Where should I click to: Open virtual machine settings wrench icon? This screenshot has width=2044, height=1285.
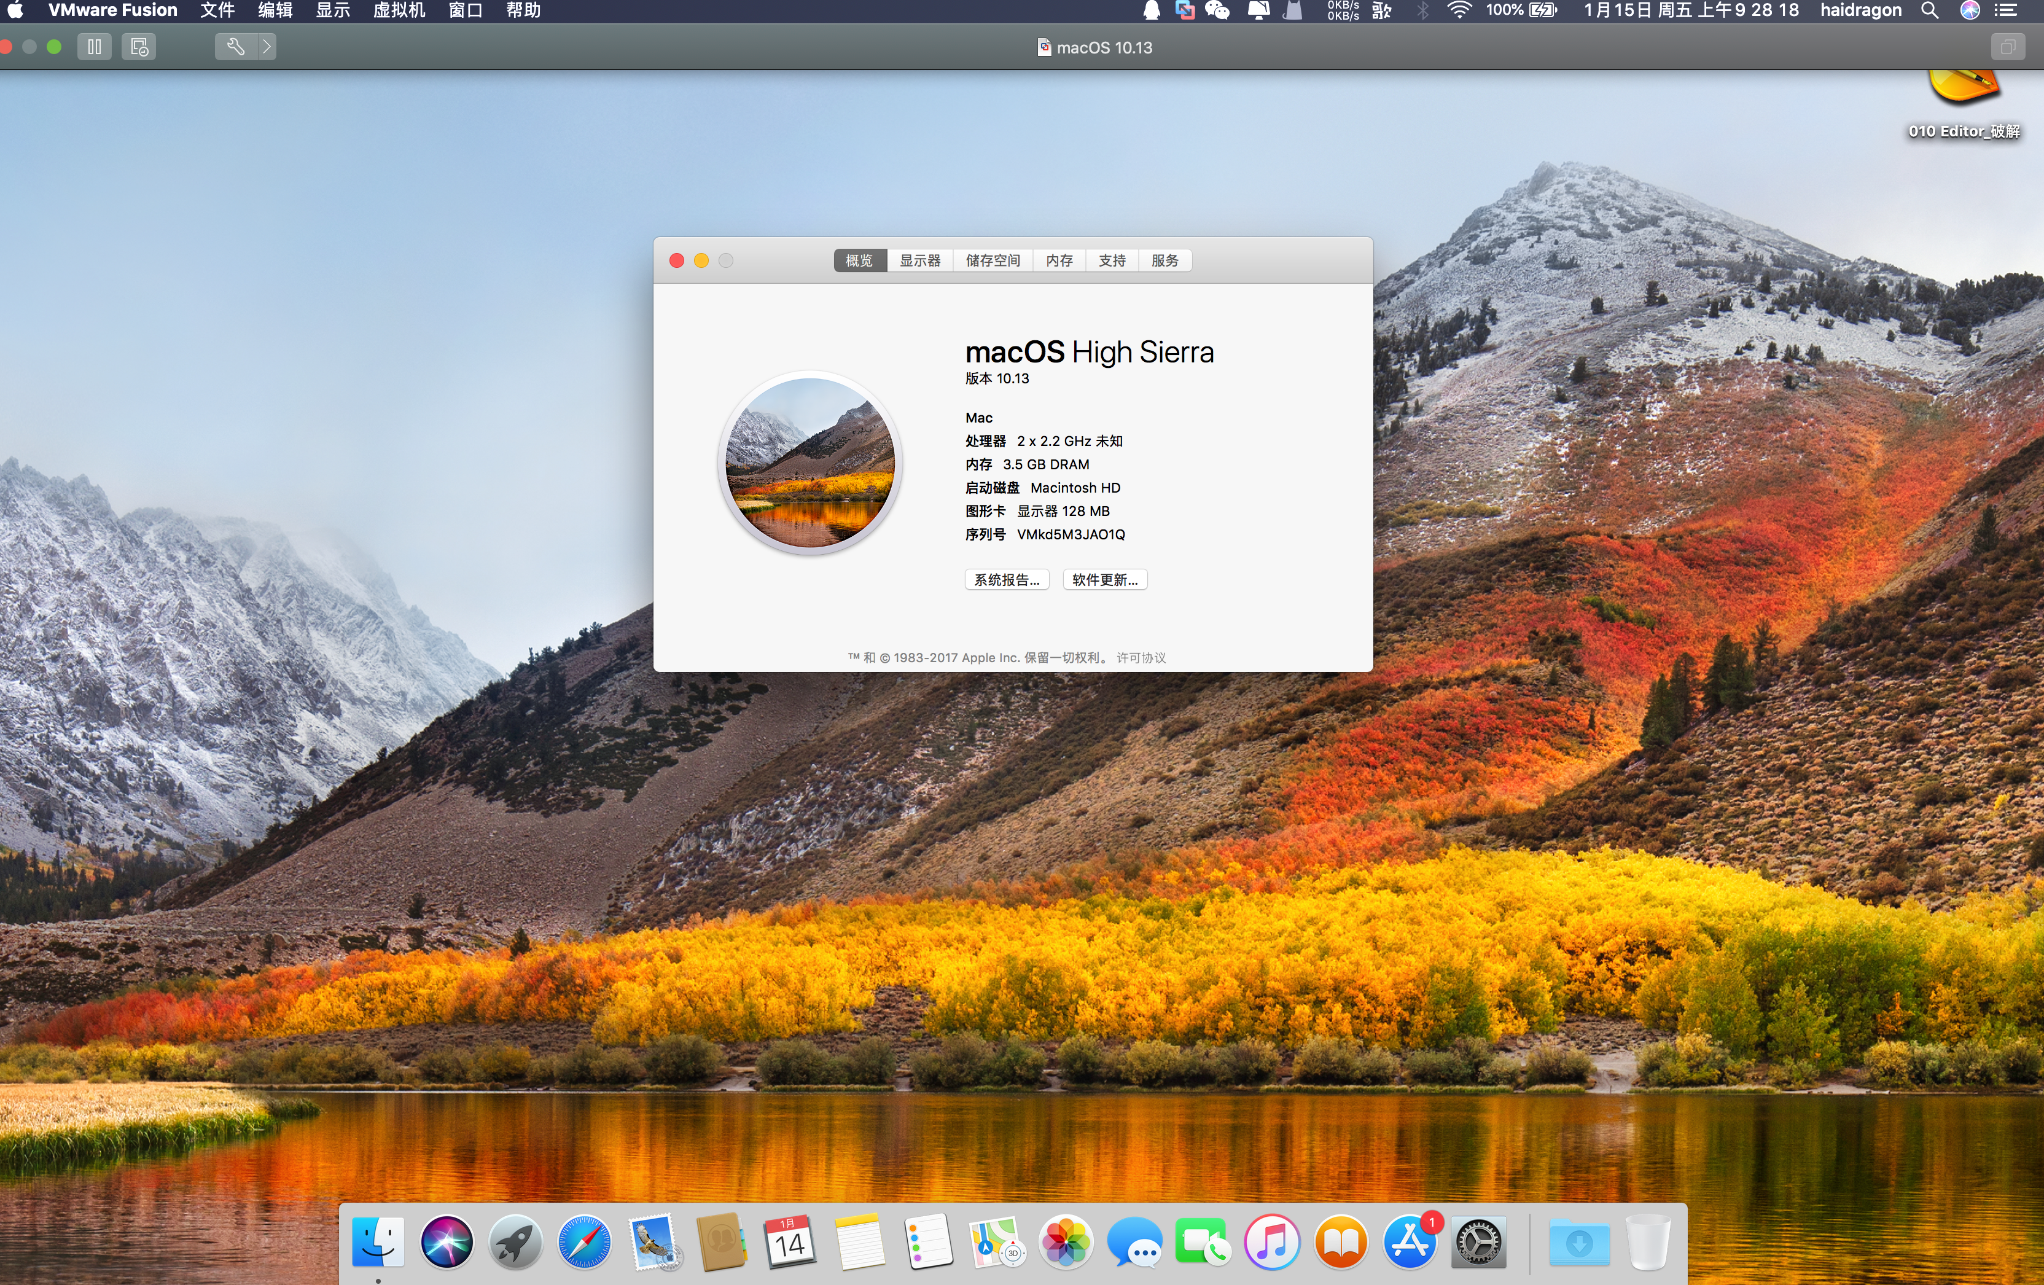click(x=235, y=47)
